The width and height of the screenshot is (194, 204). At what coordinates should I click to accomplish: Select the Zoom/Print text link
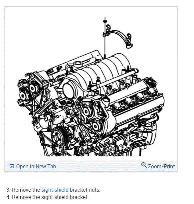click(x=161, y=166)
